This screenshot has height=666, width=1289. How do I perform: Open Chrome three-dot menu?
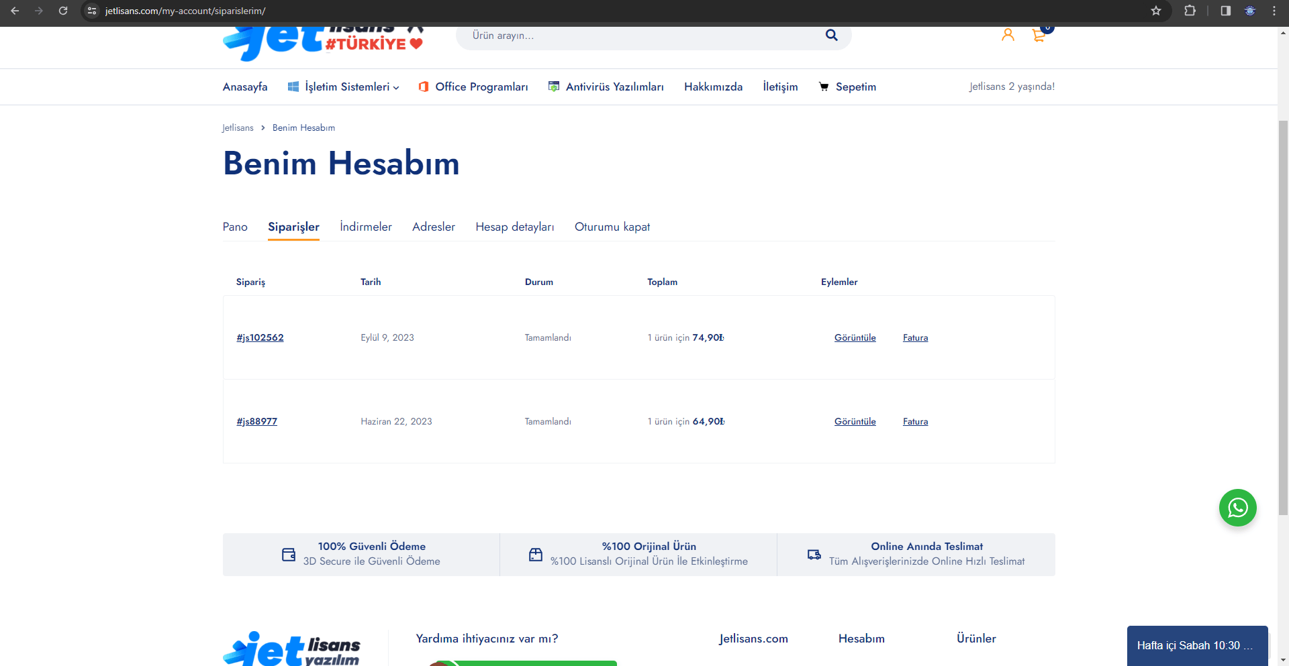coord(1274,11)
